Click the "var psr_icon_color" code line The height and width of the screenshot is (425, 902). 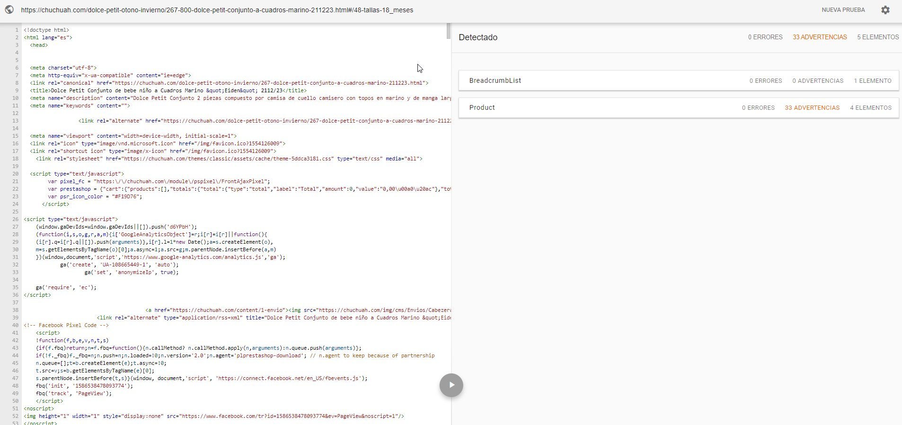[95, 196]
